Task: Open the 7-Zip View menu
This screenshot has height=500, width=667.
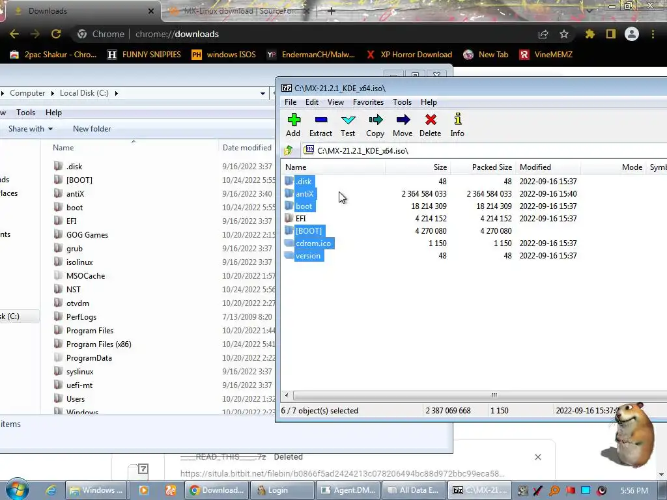Action: (335, 102)
